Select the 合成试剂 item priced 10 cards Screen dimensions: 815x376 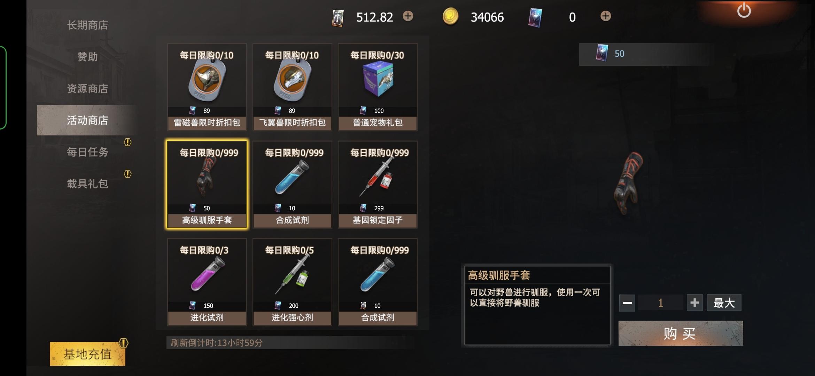(x=292, y=185)
